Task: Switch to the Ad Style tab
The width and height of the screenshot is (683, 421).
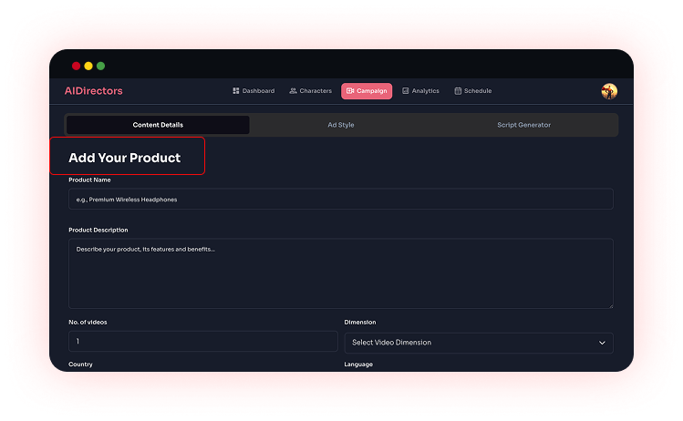Action: tap(341, 125)
